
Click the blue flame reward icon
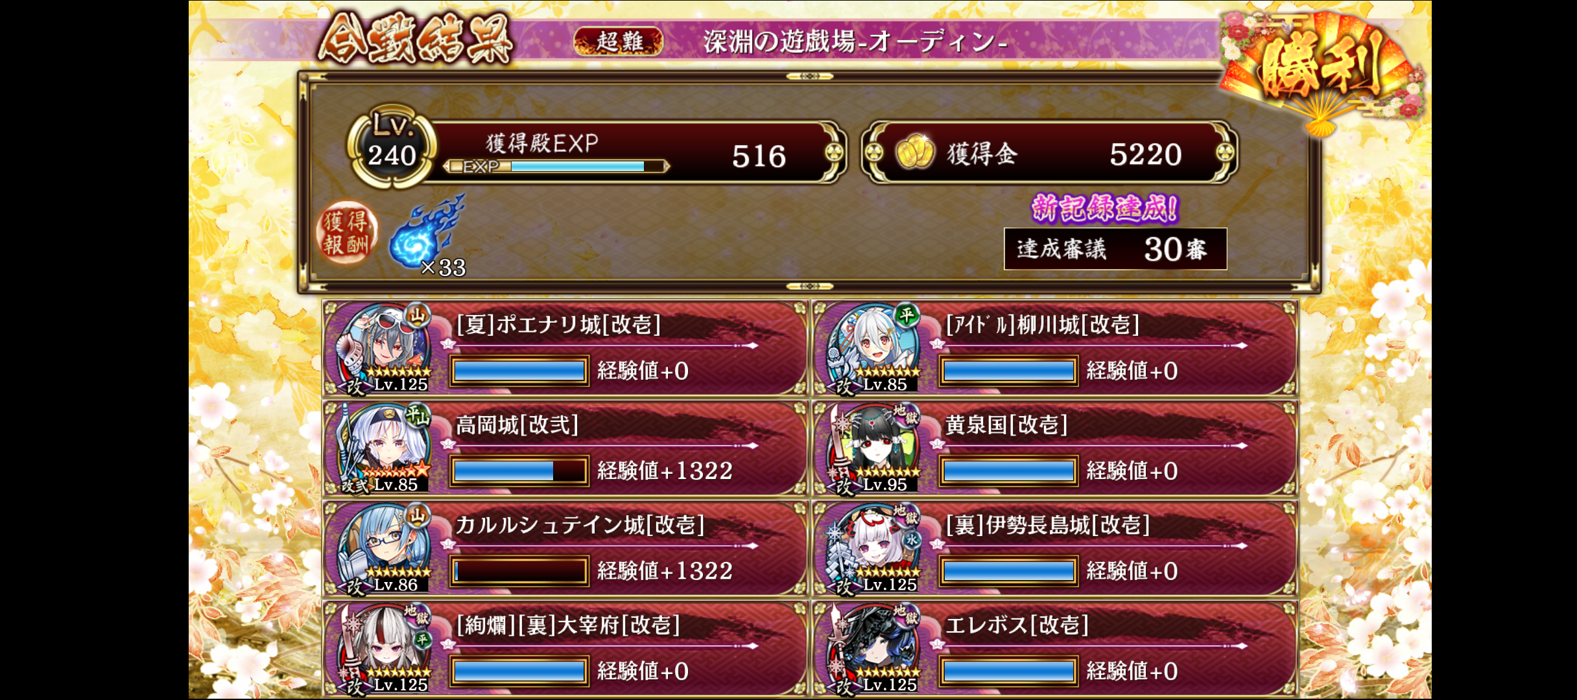[x=427, y=233]
